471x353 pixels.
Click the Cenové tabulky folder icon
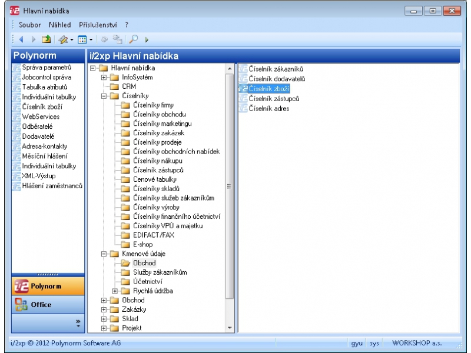point(125,179)
